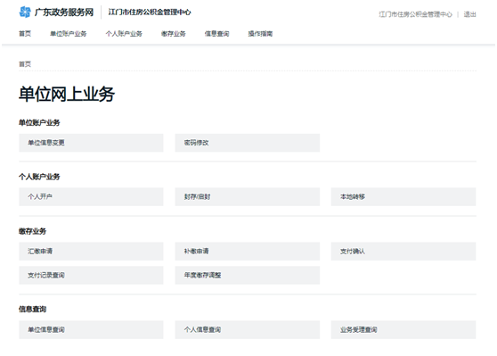Open the 单位信息查询 service tile
This screenshot has height=356, width=497.
pos(91,329)
